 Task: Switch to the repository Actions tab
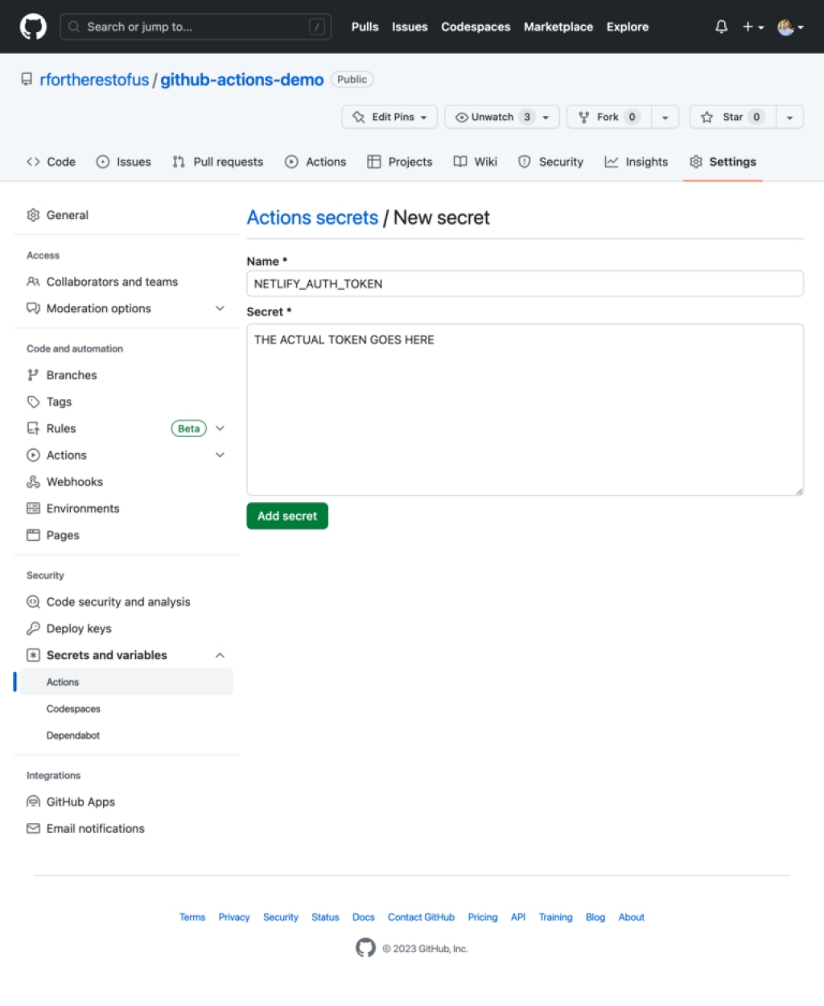[x=315, y=162]
